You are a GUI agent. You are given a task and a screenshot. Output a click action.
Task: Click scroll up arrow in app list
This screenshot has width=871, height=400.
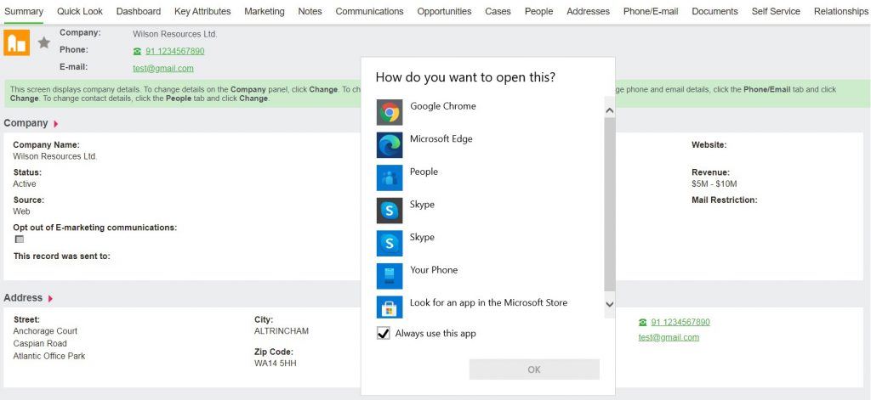[x=609, y=110]
